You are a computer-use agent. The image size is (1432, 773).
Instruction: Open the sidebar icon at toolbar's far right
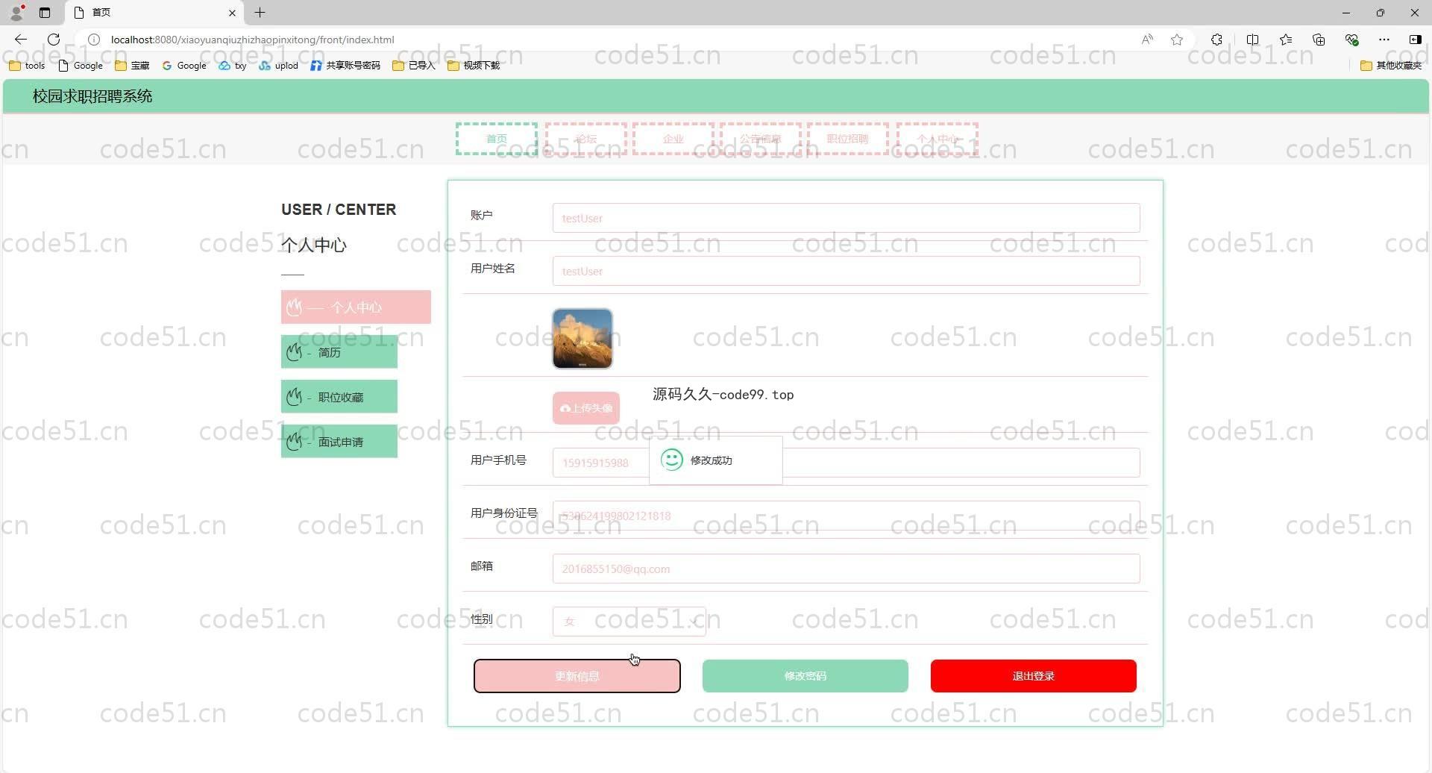[x=1415, y=40]
